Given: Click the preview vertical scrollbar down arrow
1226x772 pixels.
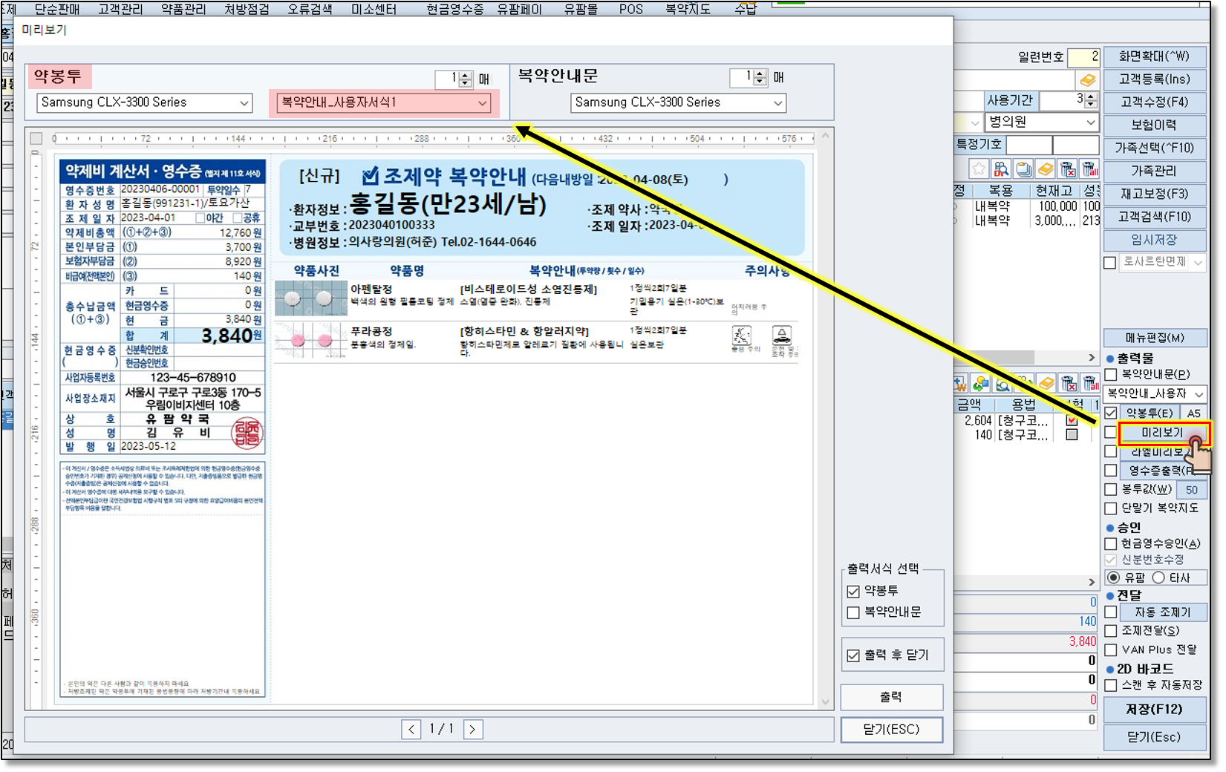Looking at the screenshot, I should tap(825, 701).
